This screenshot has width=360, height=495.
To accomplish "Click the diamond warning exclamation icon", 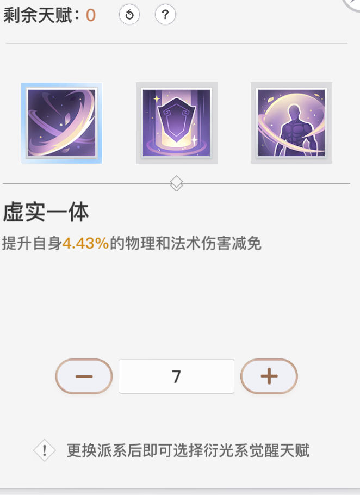I will pos(45,450).
